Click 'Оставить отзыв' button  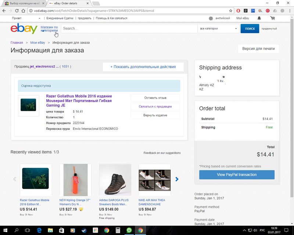coord(155,98)
